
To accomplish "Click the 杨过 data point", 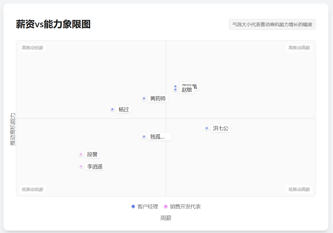I will 112,109.
